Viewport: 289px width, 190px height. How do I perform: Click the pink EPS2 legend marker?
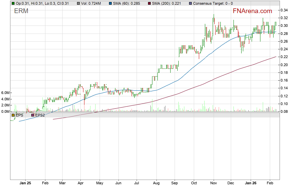pos(33,115)
